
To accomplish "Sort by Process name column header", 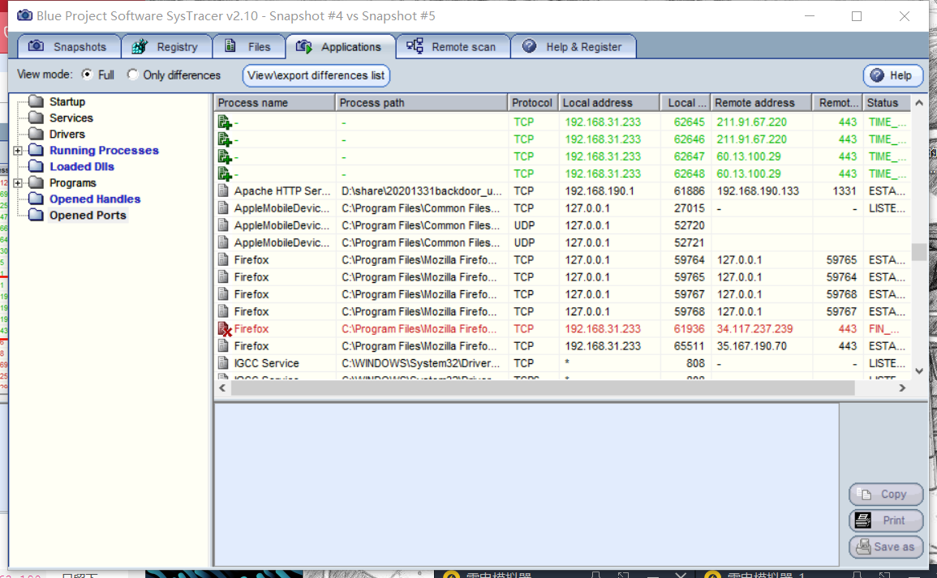I will tap(274, 103).
